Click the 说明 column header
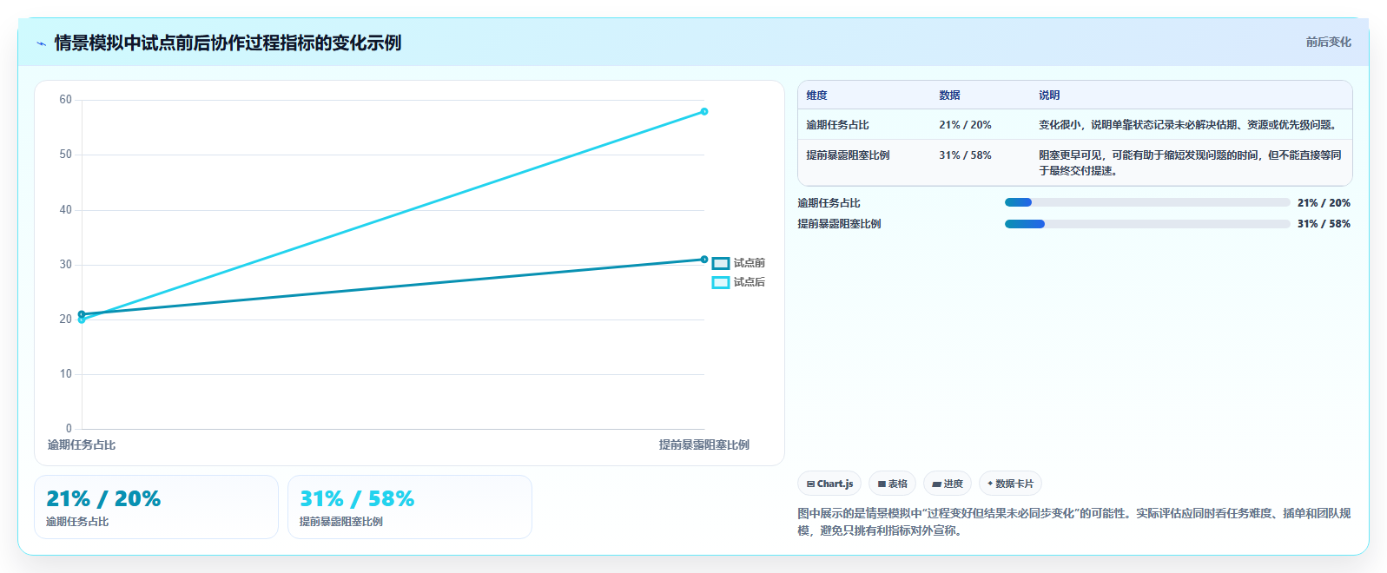This screenshot has height=573, width=1387. coord(1049,95)
